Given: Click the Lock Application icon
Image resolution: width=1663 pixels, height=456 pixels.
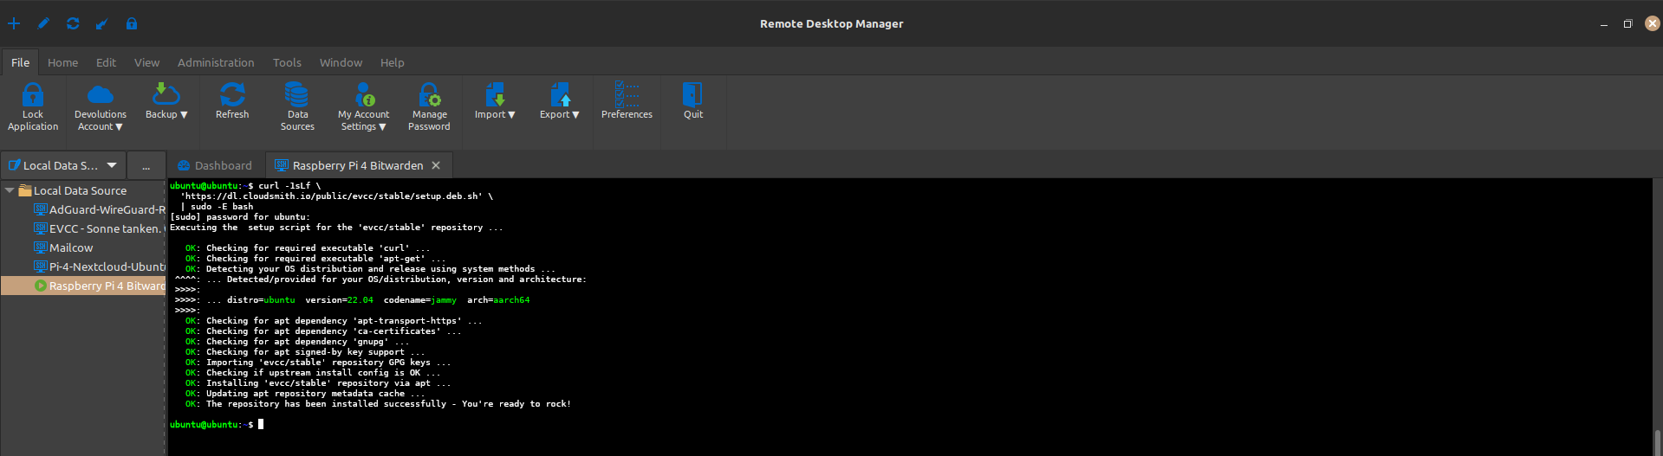Looking at the screenshot, I should tap(33, 95).
